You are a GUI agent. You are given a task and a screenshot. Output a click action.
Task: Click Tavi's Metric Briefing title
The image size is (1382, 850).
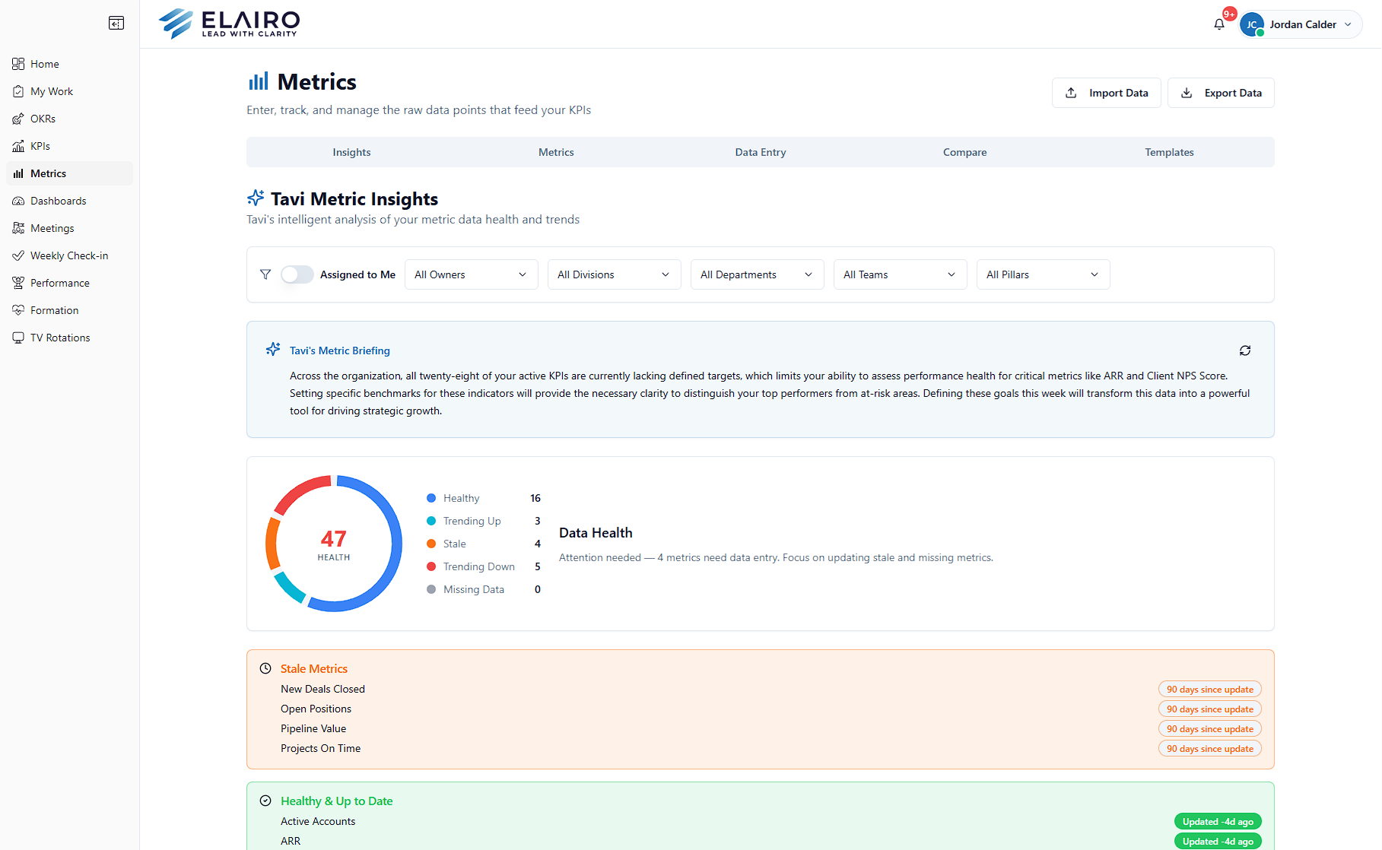tap(340, 350)
